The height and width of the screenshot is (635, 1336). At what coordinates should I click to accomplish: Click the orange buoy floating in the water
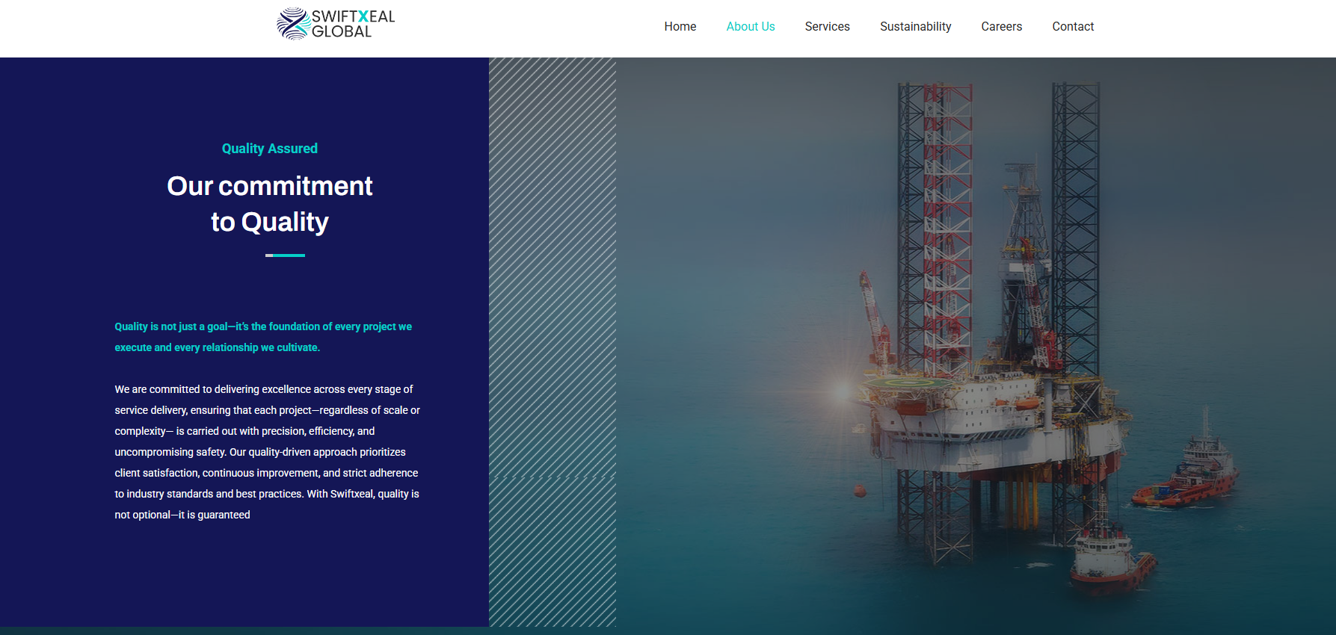[860, 491]
